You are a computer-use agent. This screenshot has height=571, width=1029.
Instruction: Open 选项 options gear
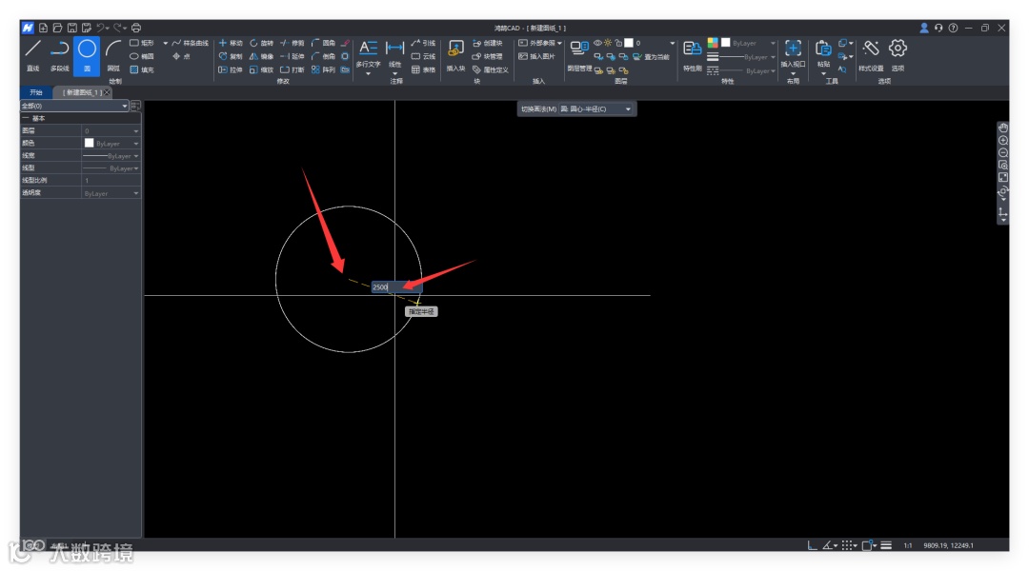coord(898,55)
